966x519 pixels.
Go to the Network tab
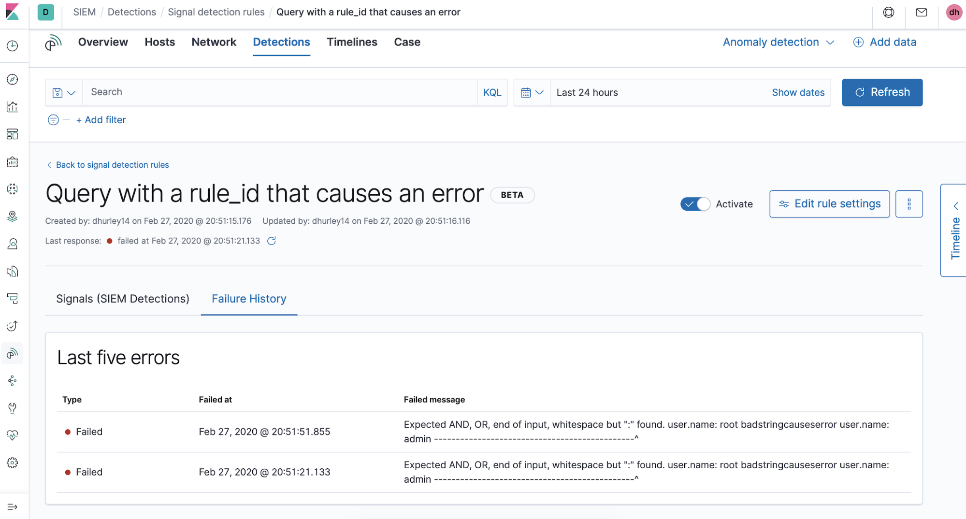pyautogui.click(x=214, y=43)
